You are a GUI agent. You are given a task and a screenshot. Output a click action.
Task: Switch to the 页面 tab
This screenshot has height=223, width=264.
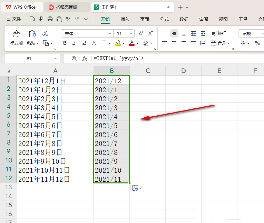point(145,20)
